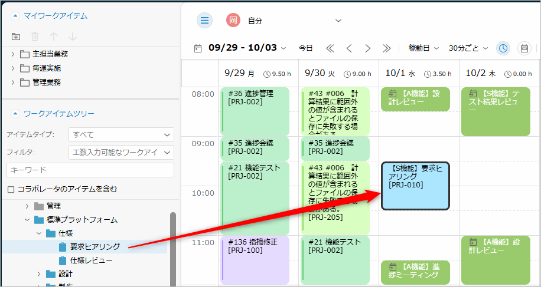Select the blue 【S機能】要求ヒアリング block

click(415, 186)
